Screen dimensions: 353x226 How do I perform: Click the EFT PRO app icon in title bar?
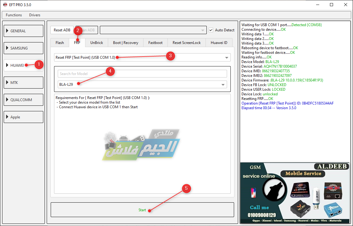coord(5,5)
